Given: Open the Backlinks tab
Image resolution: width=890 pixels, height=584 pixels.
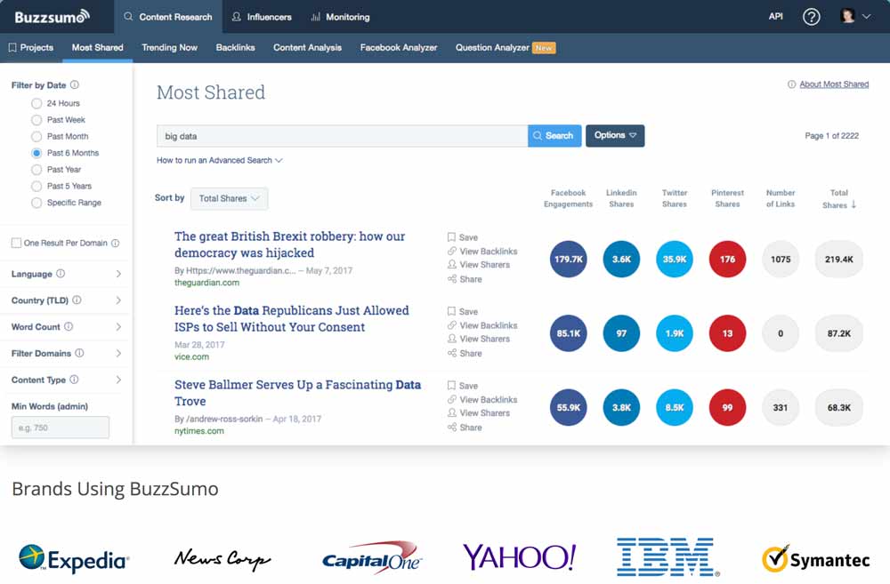Looking at the screenshot, I should [x=235, y=48].
